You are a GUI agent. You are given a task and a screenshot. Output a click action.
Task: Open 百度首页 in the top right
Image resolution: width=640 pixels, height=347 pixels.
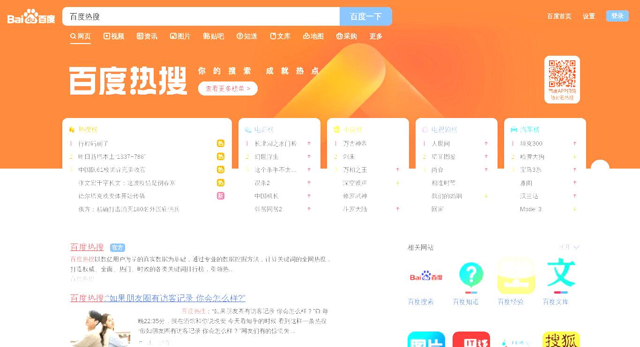click(x=559, y=16)
